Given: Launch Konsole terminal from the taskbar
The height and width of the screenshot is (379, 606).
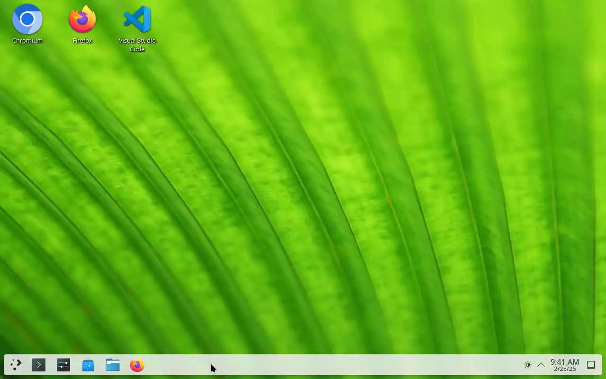Looking at the screenshot, I should [x=39, y=365].
